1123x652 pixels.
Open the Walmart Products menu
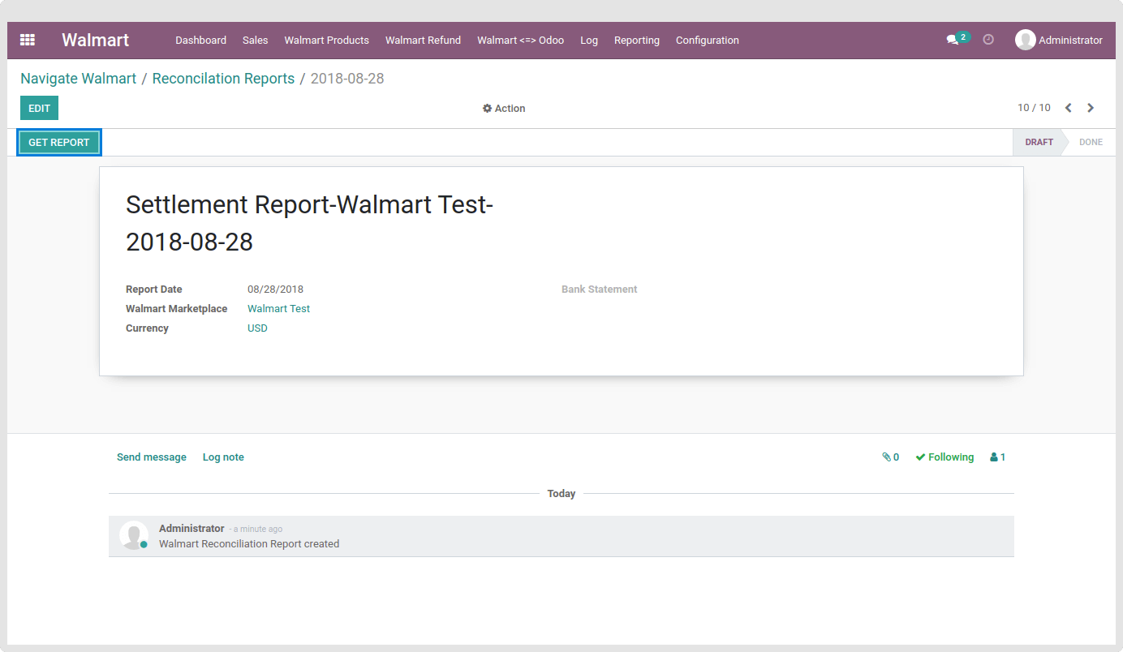[327, 41]
